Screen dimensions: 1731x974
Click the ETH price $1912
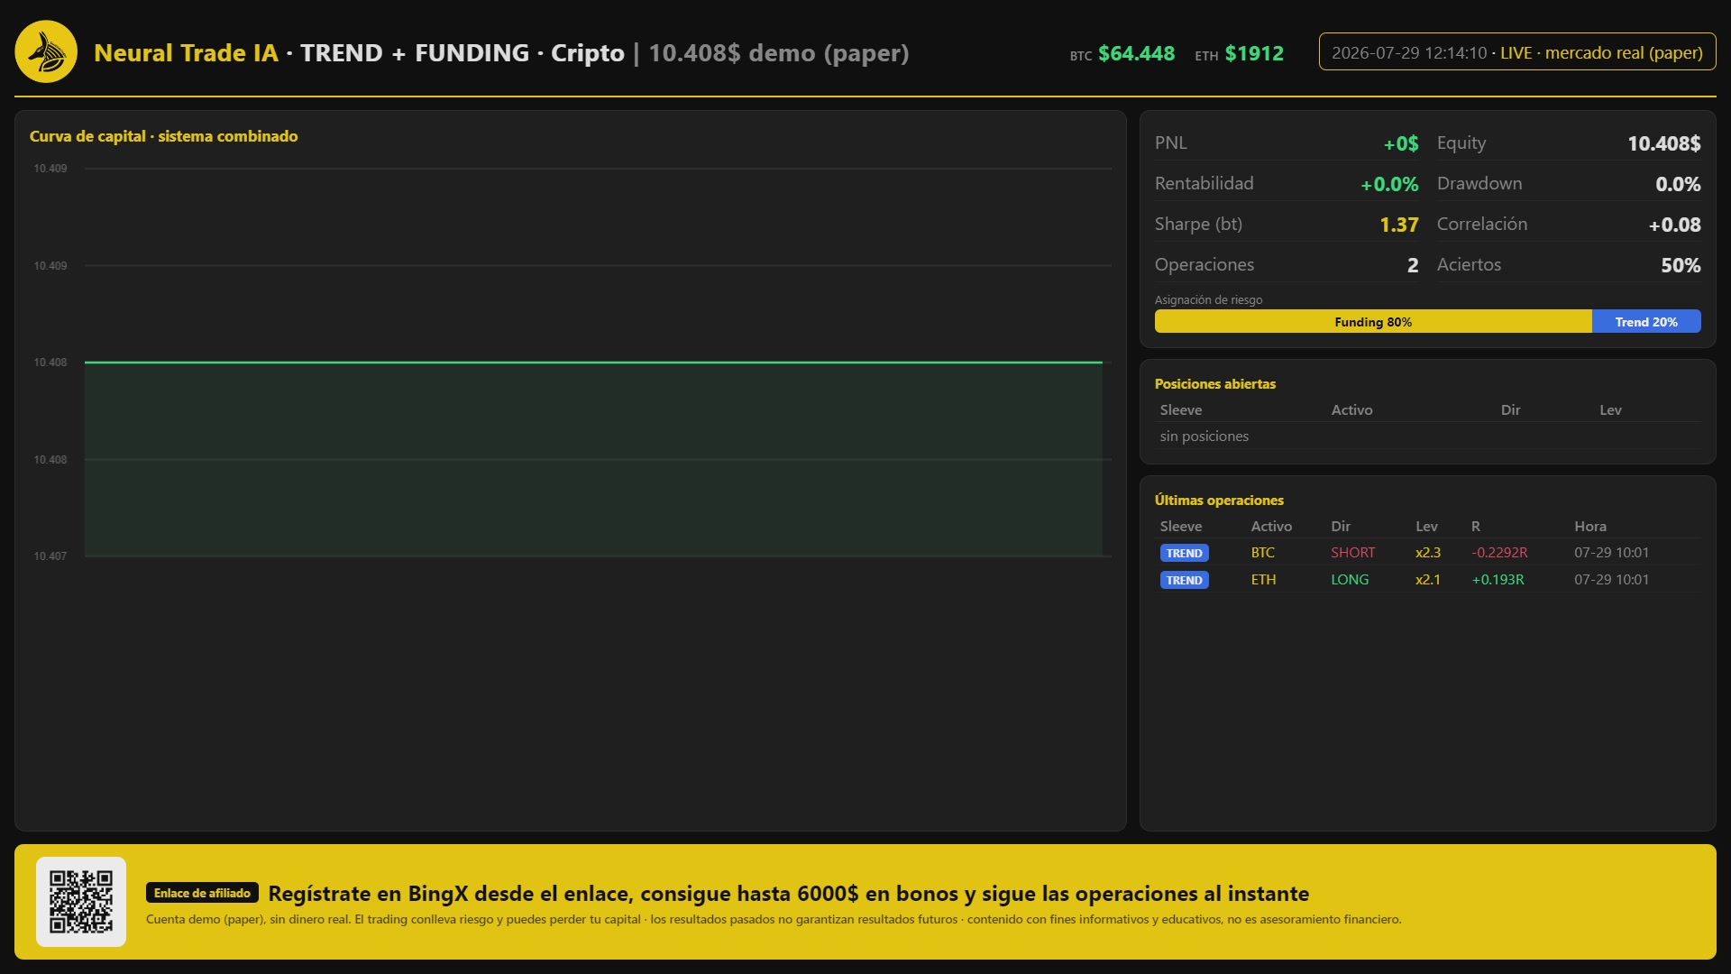[1254, 53]
